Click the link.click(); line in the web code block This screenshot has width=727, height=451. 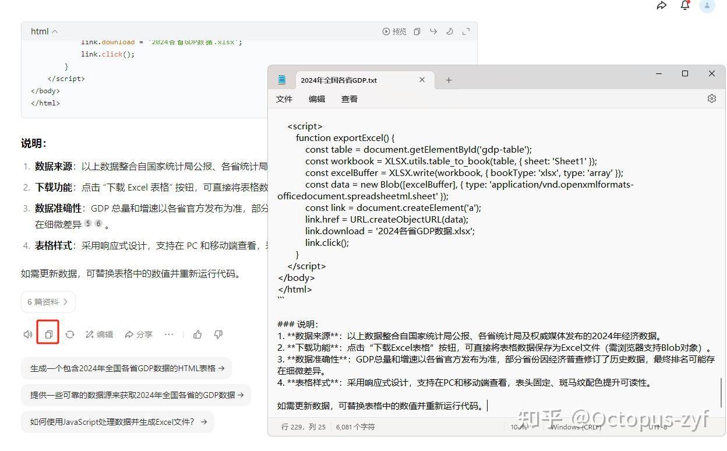pos(108,54)
